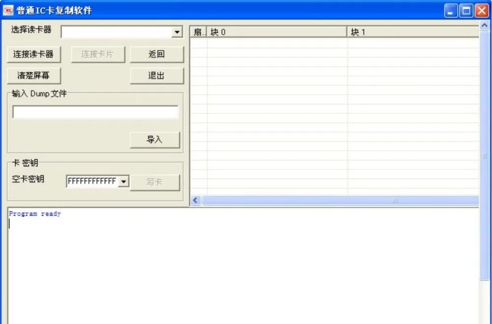This screenshot has width=492, height=324.
Task: Click the 块 1 column header
Action: tap(413, 32)
